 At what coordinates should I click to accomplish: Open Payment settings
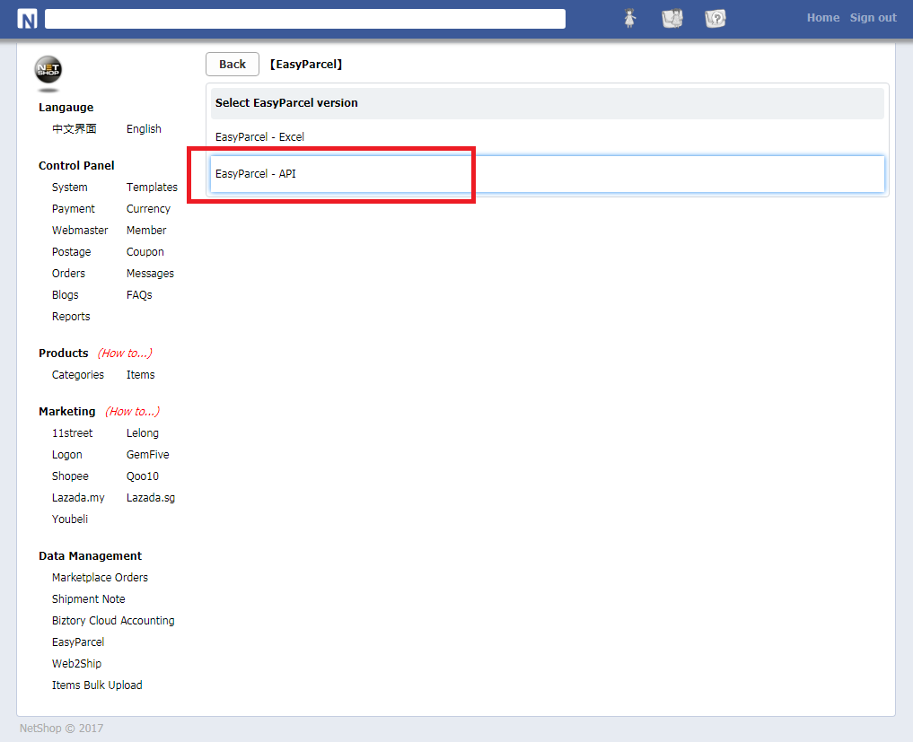click(74, 208)
